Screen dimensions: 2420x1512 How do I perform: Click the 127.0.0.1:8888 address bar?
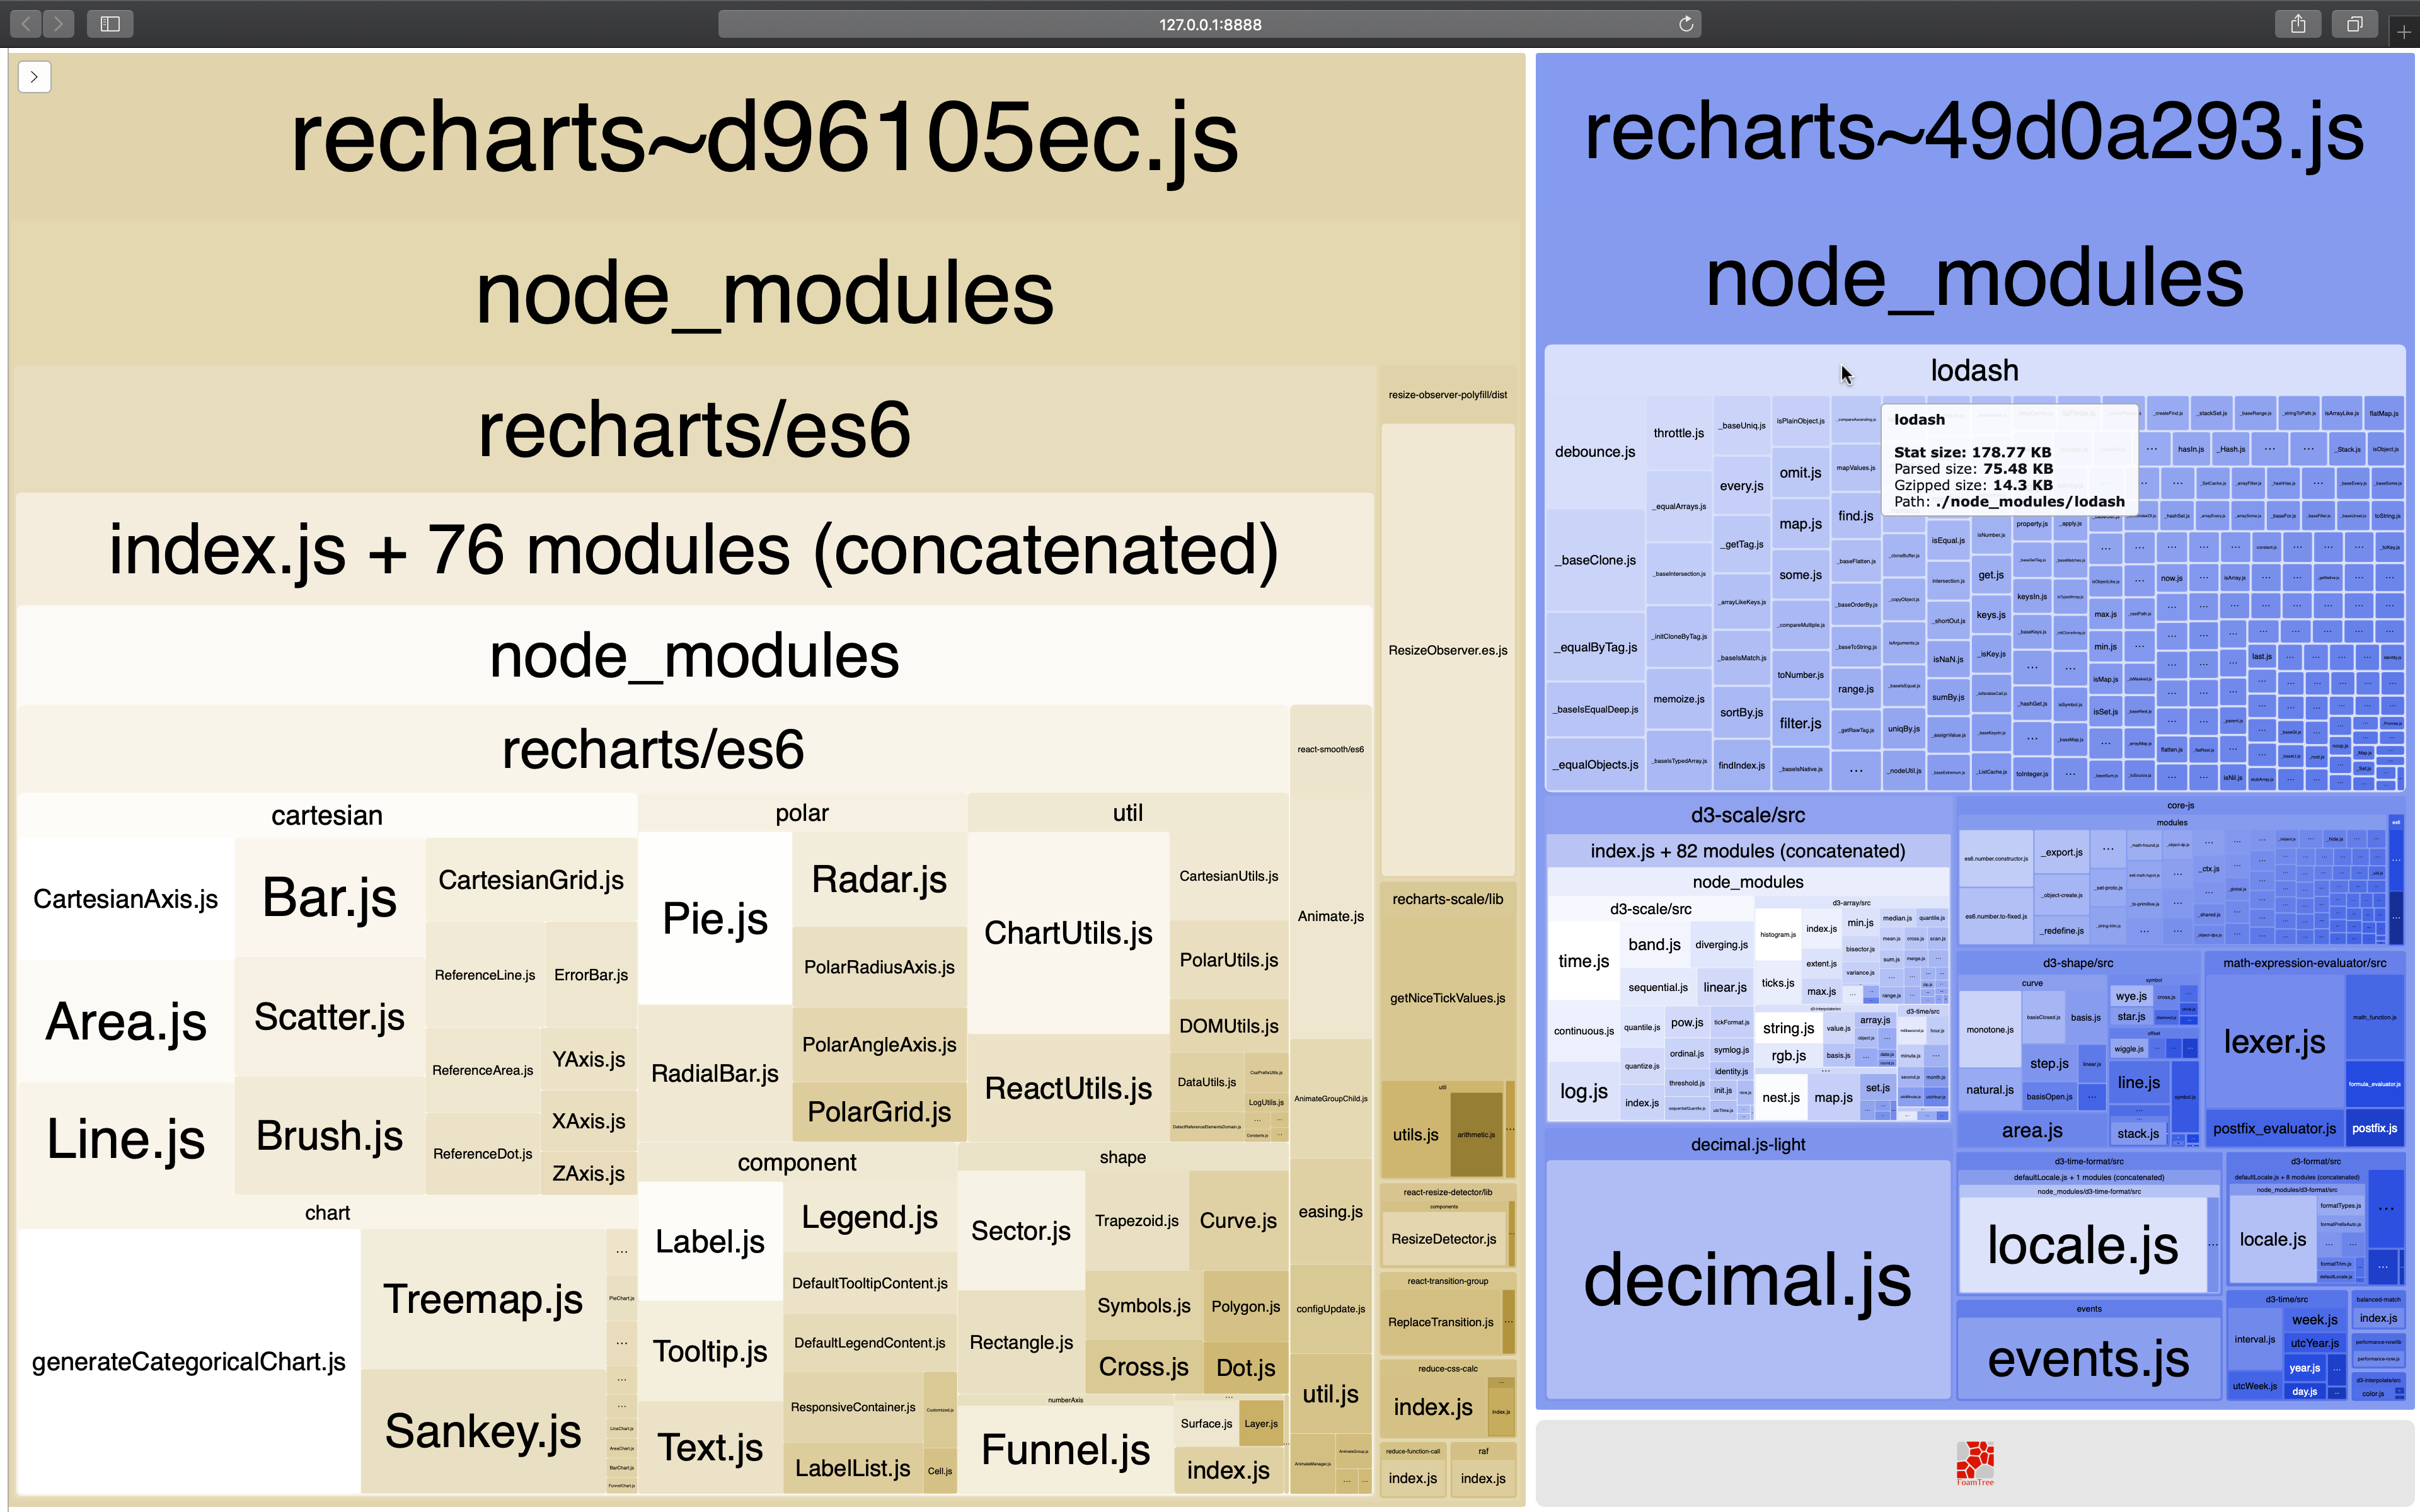(1209, 24)
